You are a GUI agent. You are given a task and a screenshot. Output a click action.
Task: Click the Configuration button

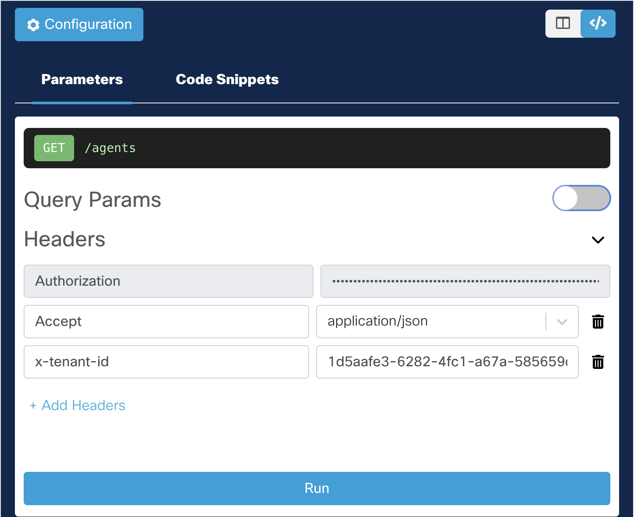79,25
